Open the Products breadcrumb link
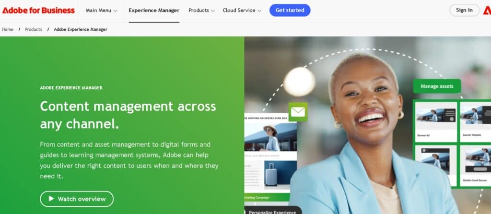The height and width of the screenshot is (214, 491). tap(34, 29)
